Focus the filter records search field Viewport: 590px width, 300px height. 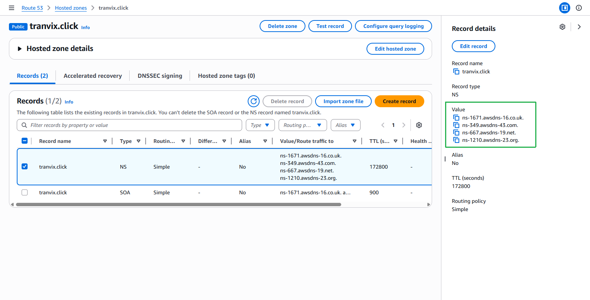(129, 125)
